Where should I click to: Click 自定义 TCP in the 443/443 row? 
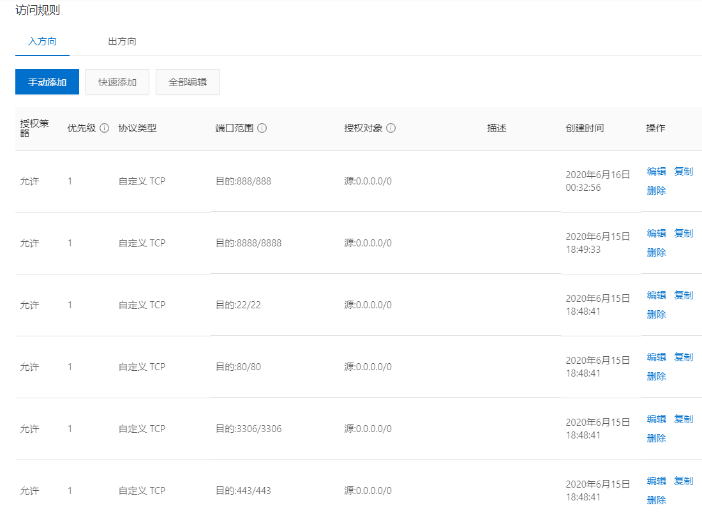(x=142, y=491)
